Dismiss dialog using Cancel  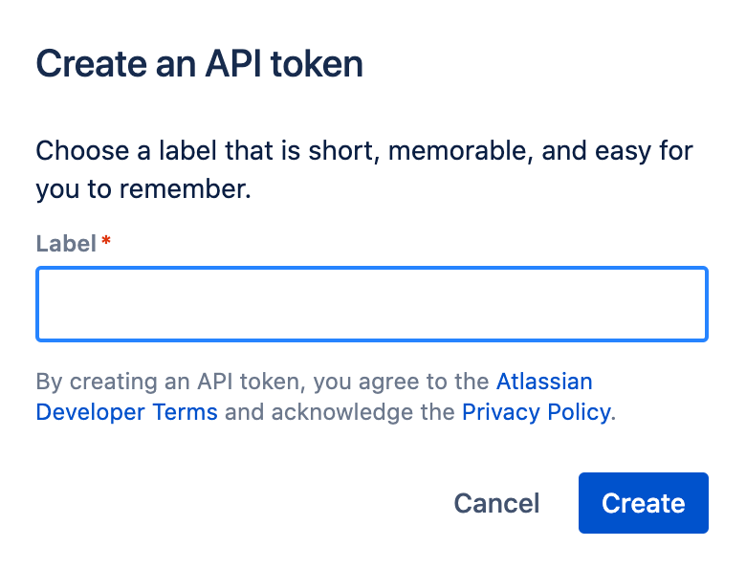[x=496, y=504]
